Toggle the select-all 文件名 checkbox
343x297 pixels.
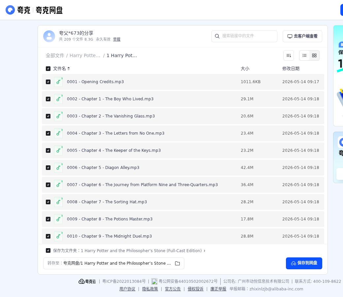click(x=48, y=69)
